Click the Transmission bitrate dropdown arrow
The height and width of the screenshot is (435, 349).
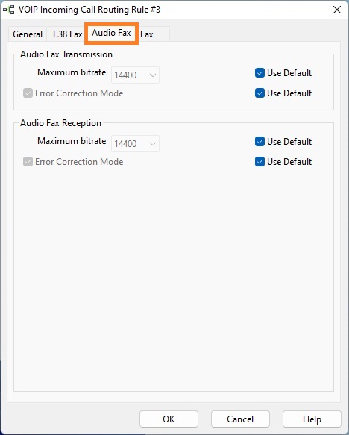pos(153,75)
